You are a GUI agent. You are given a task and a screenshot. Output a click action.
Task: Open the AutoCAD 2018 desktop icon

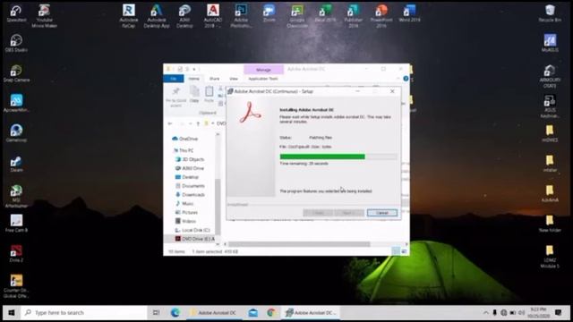[213, 16]
